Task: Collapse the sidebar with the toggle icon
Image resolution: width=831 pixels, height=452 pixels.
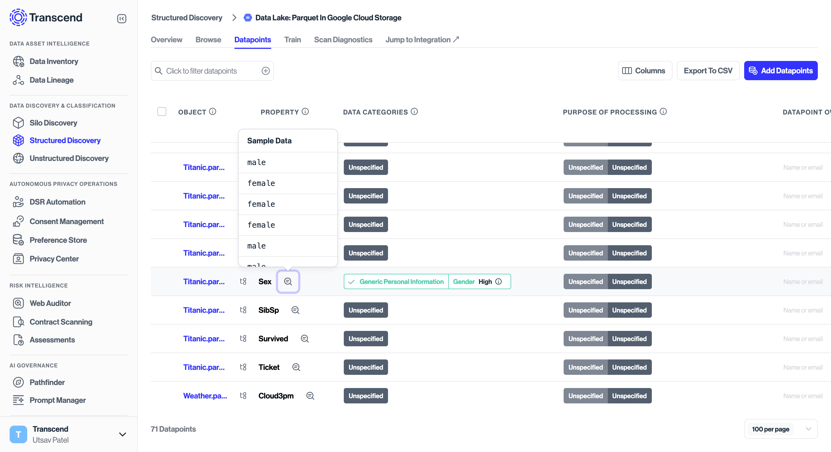Action: 122,19
